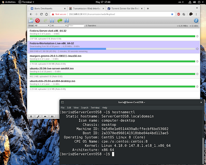Open the en keyboard layout menu
206x165 pixels.
click(181, 2)
